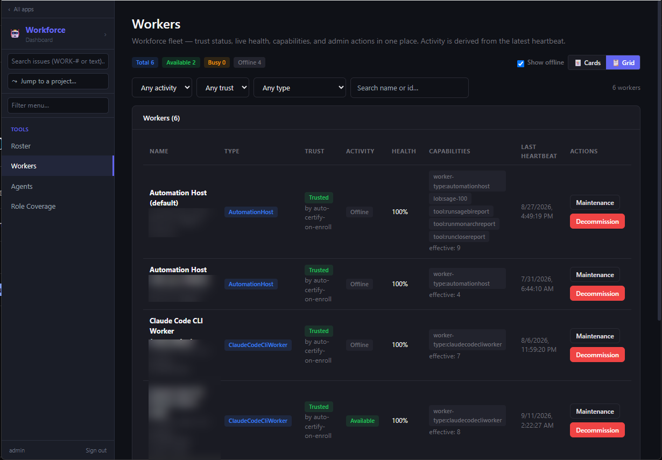Screen dimensions: 662x460
Task: Open the Agents menu item
Action: tap(57, 187)
